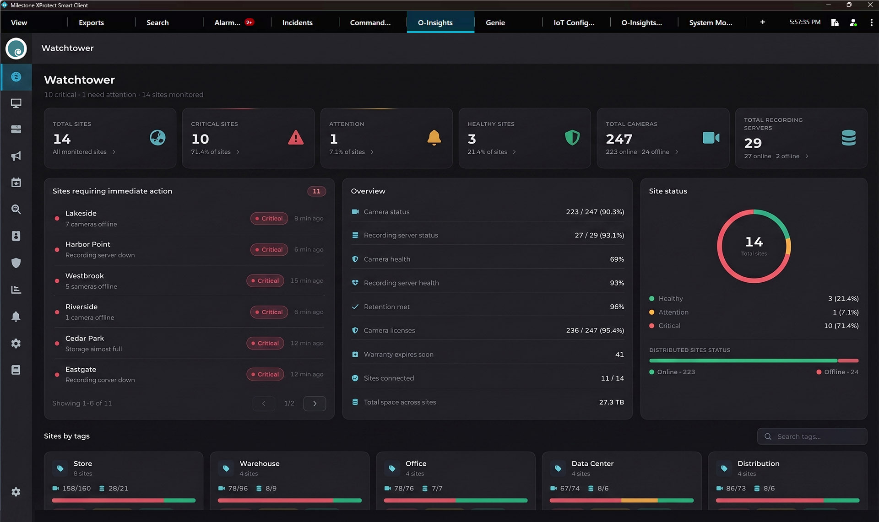Open the evidence lock document icon in top bar

pos(835,22)
